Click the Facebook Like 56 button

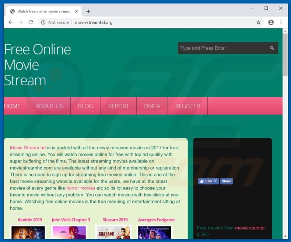(208, 181)
